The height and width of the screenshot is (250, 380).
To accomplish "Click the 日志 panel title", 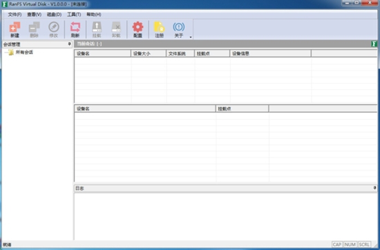I will click(79, 189).
